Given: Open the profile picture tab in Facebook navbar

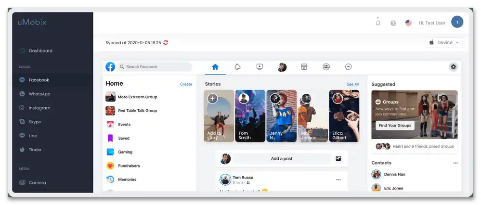Looking at the screenshot, I should [x=282, y=67].
